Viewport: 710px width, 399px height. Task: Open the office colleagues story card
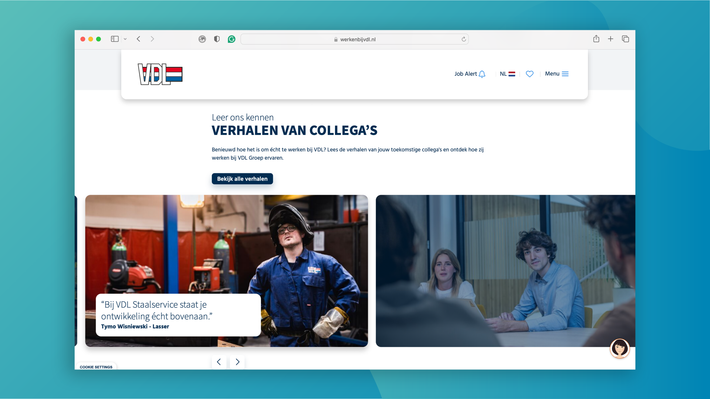click(x=506, y=271)
